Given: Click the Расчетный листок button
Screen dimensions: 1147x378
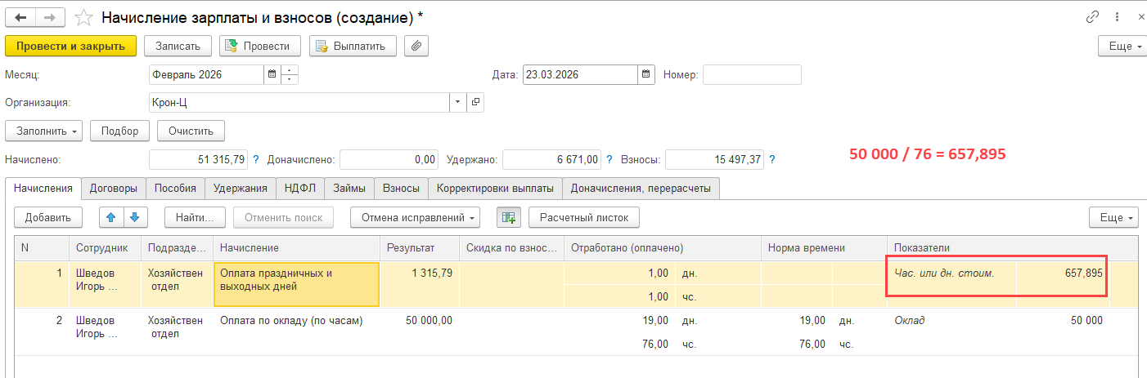Looking at the screenshot, I should pyautogui.click(x=584, y=217).
